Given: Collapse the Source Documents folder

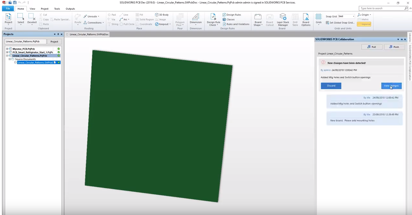Looking at the screenshot, I should (10, 59).
